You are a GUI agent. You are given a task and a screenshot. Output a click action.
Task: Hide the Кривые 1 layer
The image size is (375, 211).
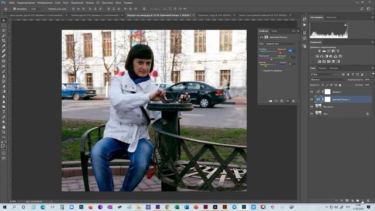click(x=312, y=92)
